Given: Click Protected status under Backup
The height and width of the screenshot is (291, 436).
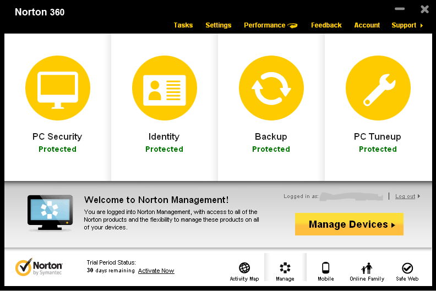Looking at the screenshot, I should pyautogui.click(x=271, y=149).
